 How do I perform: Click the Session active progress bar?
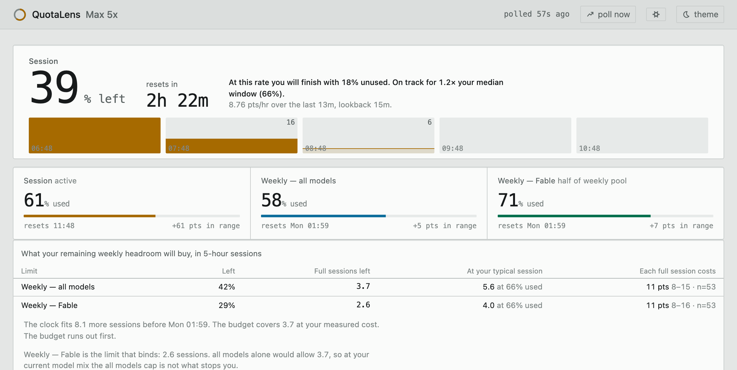132,216
